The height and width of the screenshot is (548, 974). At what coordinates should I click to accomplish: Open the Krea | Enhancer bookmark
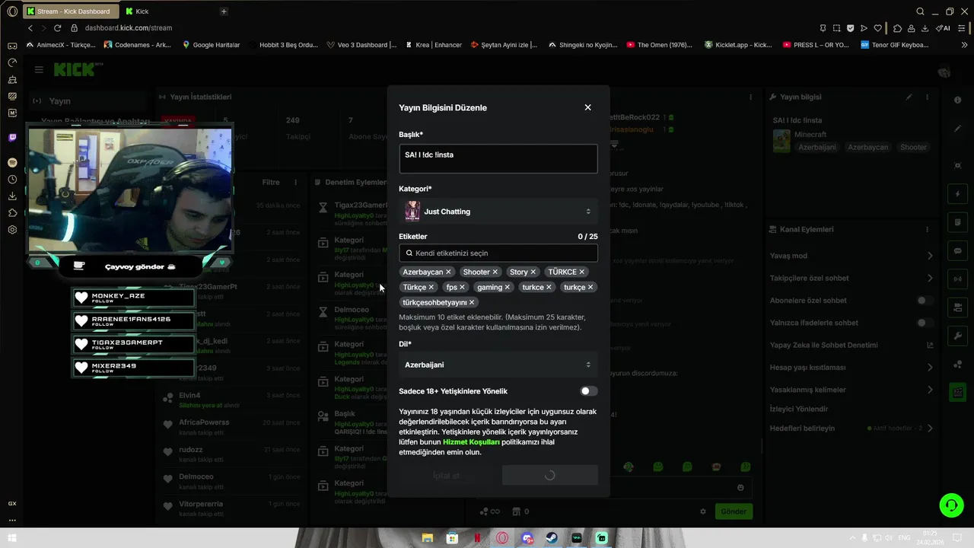(x=434, y=45)
